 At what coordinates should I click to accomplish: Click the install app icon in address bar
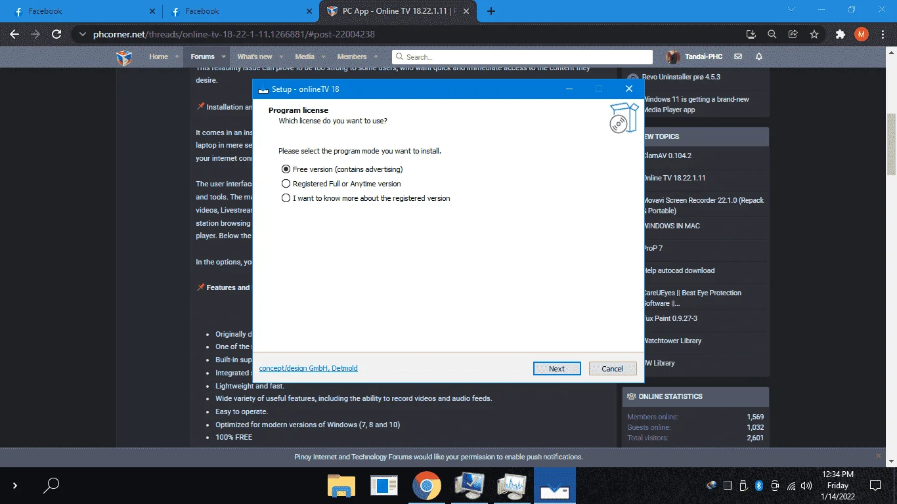click(x=751, y=34)
